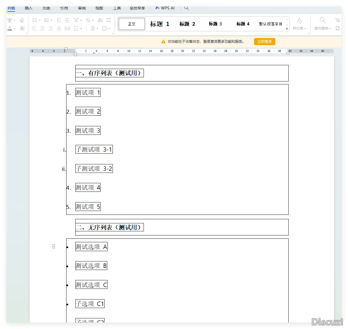Click the sort text icon
This screenshot has height=329, width=348.
click(x=100, y=20)
